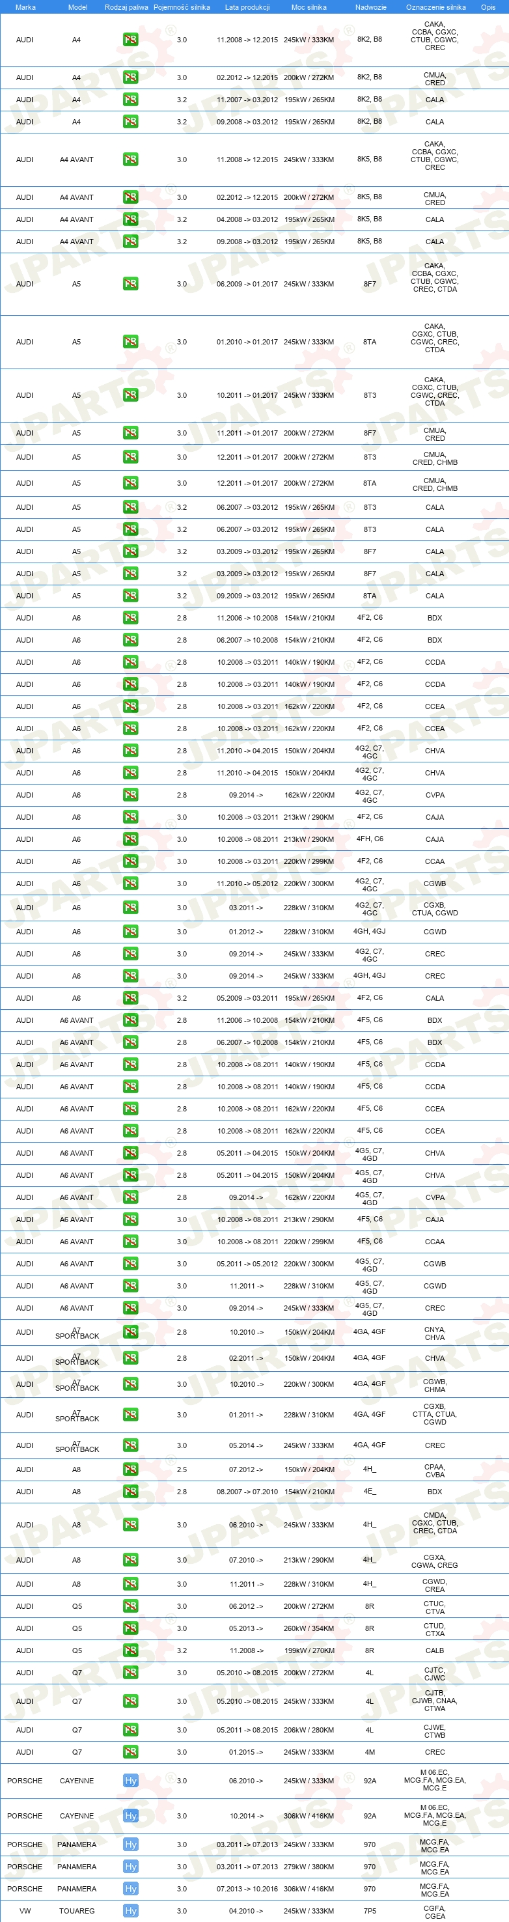The height and width of the screenshot is (1922, 509).
Task: Click hybrid Hy icon in VW Touareg row
Action: [131, 1912]
